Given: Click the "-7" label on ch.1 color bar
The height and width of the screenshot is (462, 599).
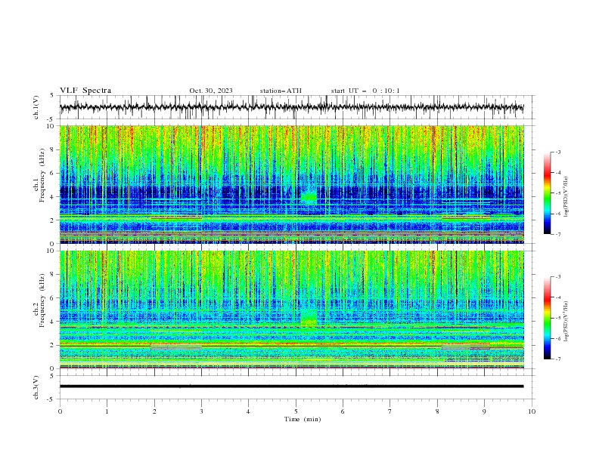Looking at the screenshot, I should [x=558, y=234].
